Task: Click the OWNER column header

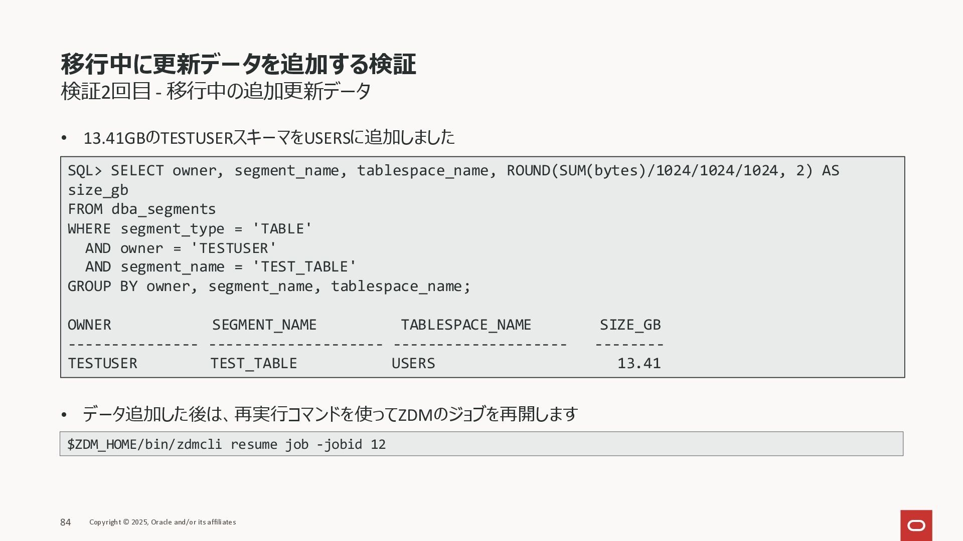Action: (x=89, y=325)
